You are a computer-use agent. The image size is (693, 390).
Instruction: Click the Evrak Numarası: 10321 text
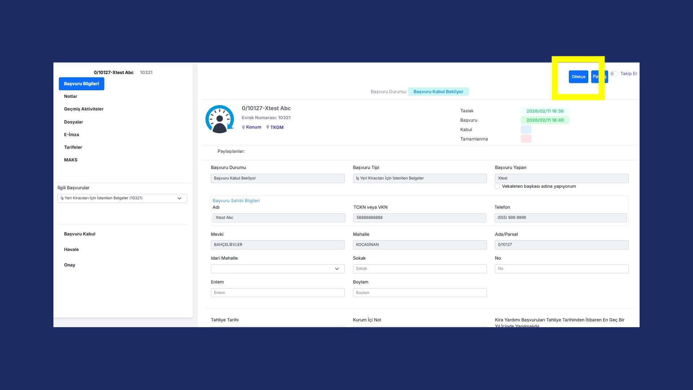[266, 118]
